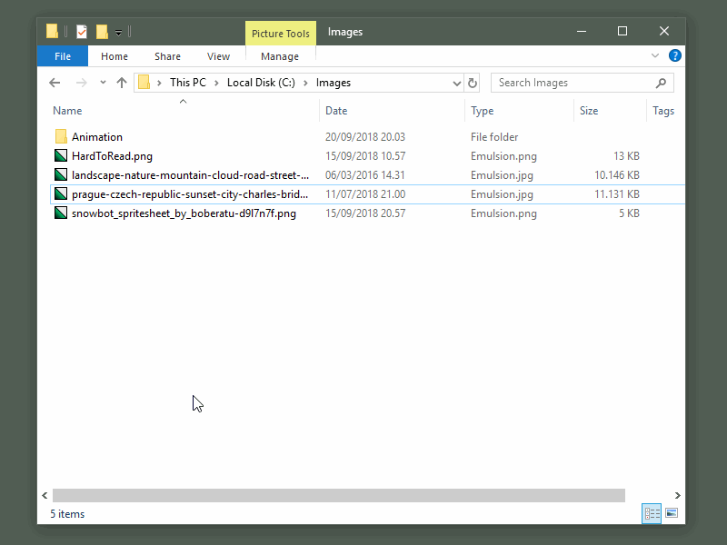This screenshot has height=545, width=727.
Task: Switch to Large icons view layout
Action: point(672,513)
